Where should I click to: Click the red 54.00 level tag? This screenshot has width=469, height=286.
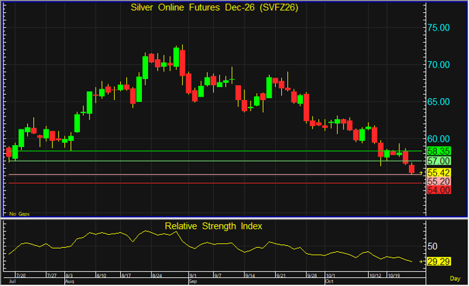438,190
